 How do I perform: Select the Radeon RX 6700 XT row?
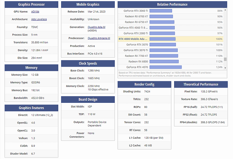(x=171, y=16)
